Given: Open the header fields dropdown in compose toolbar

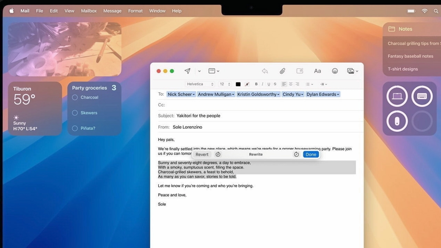Looking at the screenshot, I should tap(214, 71).
